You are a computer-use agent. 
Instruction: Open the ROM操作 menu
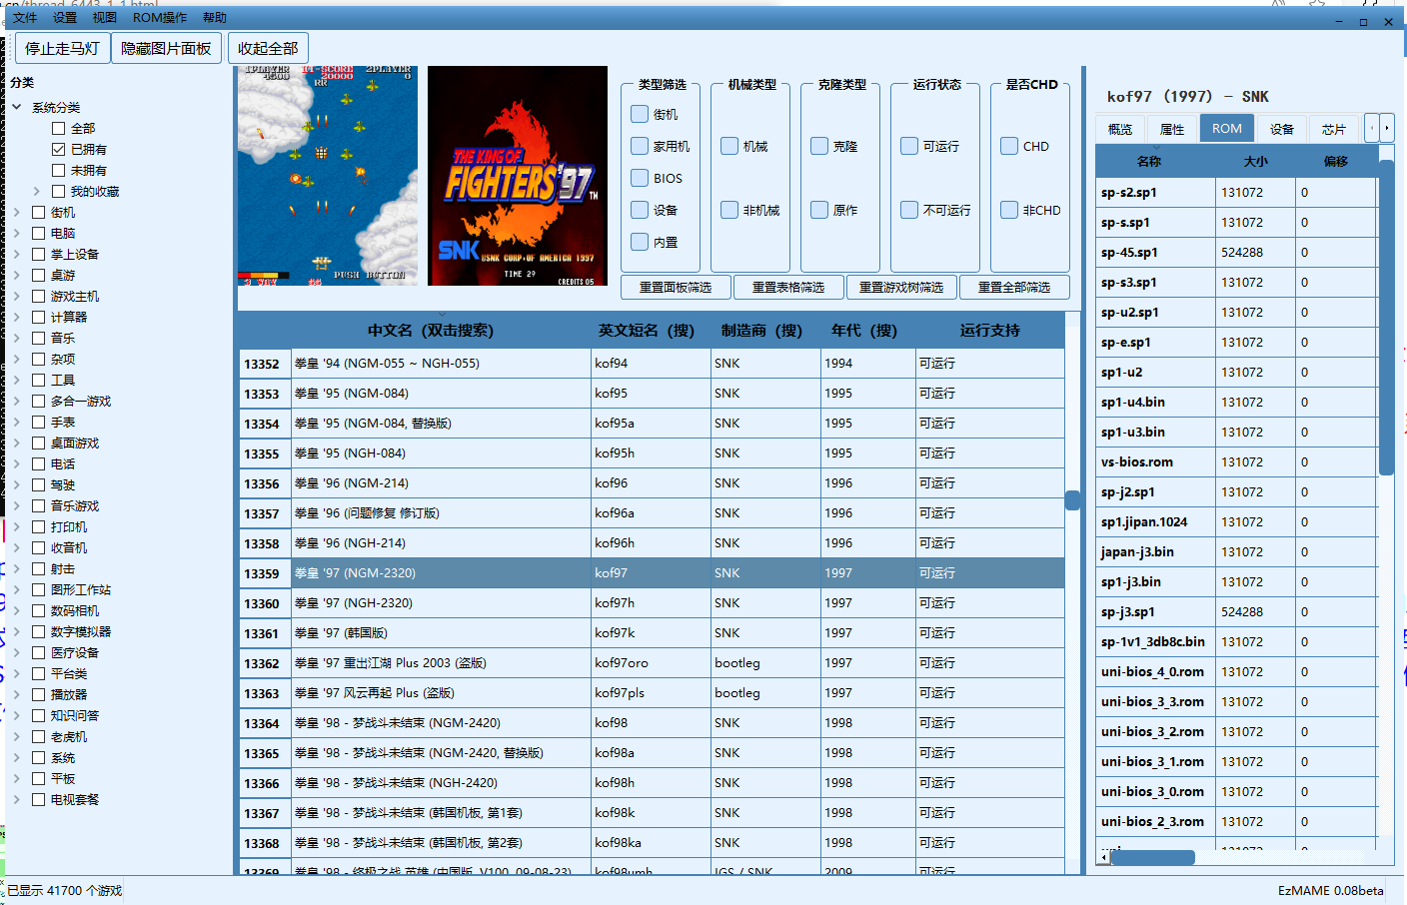point(160,18)
